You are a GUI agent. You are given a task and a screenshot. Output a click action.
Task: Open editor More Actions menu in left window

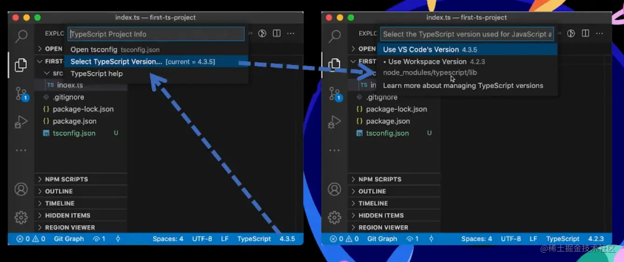291,33
